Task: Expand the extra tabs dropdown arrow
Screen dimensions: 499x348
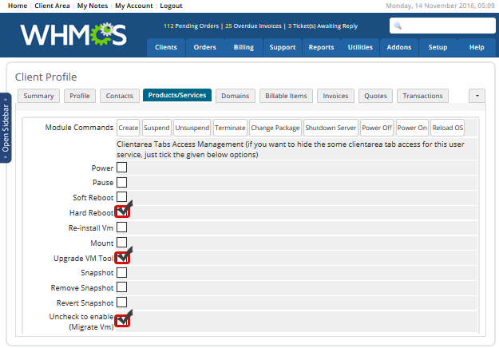Action: point(477,96)
